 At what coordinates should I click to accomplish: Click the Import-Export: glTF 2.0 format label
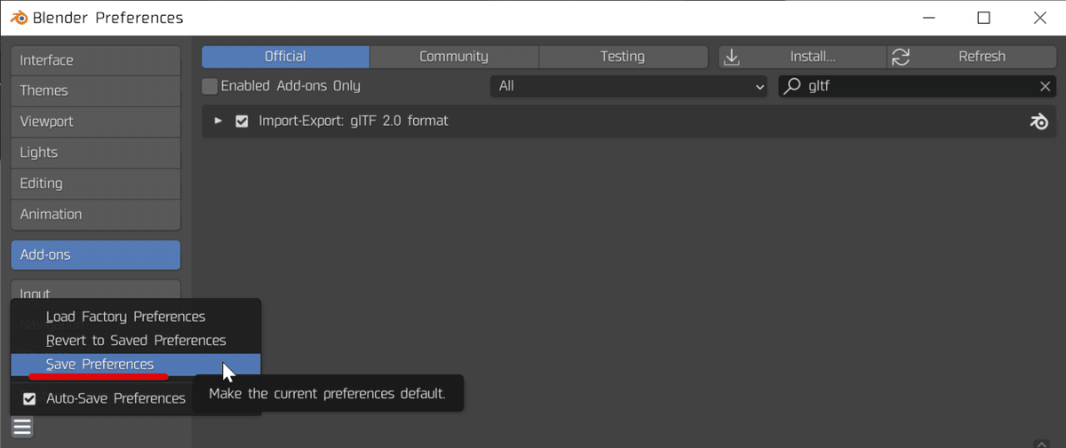354,121
